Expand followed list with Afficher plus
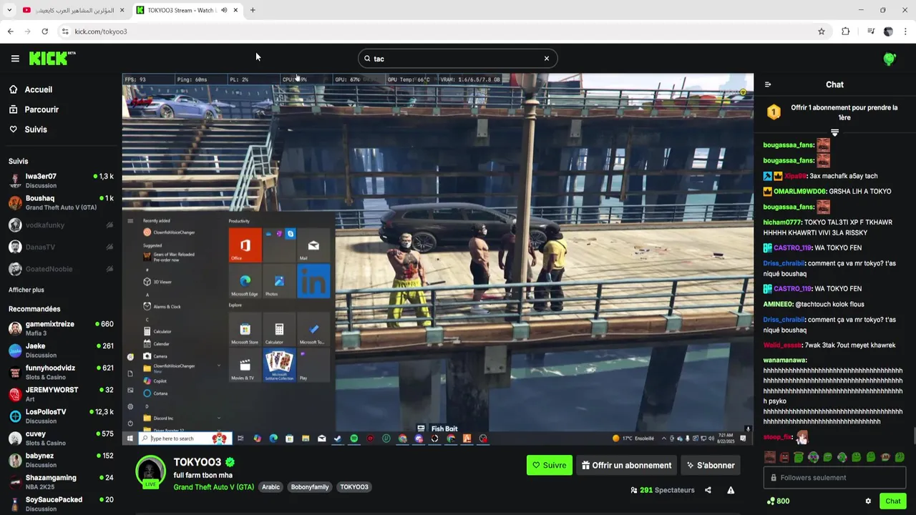The image size is (916, 515). click(x=26, y=290)
